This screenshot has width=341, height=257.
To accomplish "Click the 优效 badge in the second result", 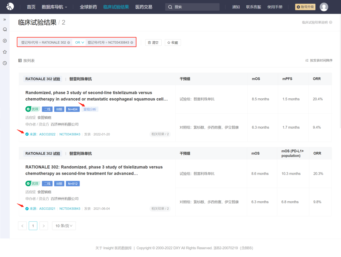I will click(33, 184).
